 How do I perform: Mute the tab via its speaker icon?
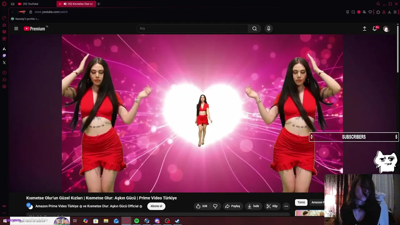point(65,4)
